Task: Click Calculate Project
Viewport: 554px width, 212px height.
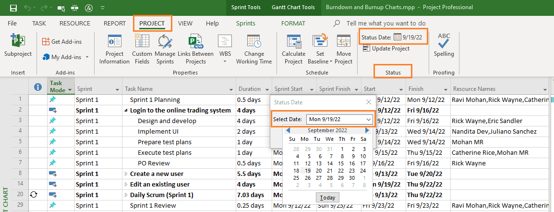Action: (x=294, y=49)
